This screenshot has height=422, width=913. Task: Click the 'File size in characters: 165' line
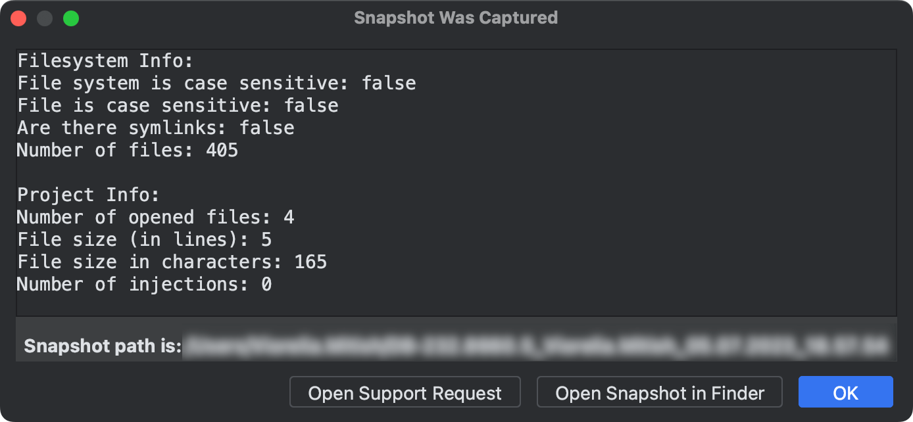click(172, 262)
